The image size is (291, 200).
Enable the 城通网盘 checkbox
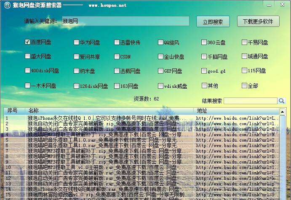click(x=244, y=56)
